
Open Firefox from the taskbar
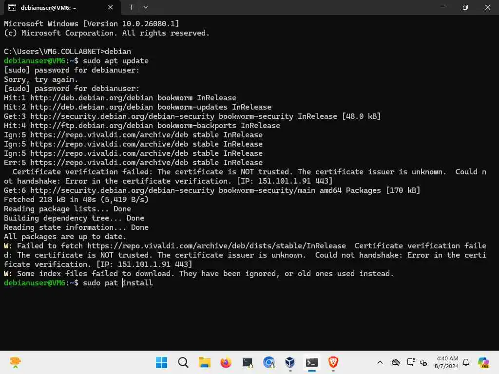coord(226,362)
